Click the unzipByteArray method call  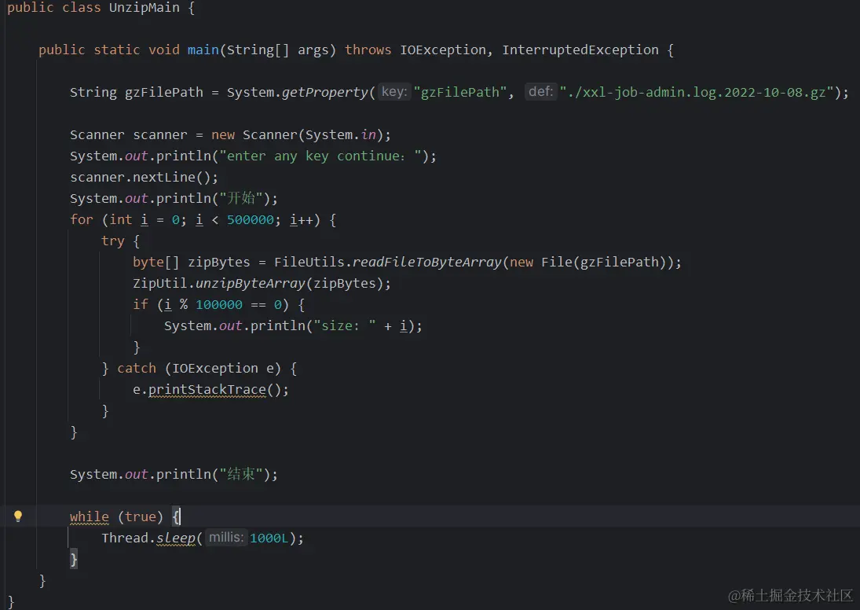coord(250,283)
